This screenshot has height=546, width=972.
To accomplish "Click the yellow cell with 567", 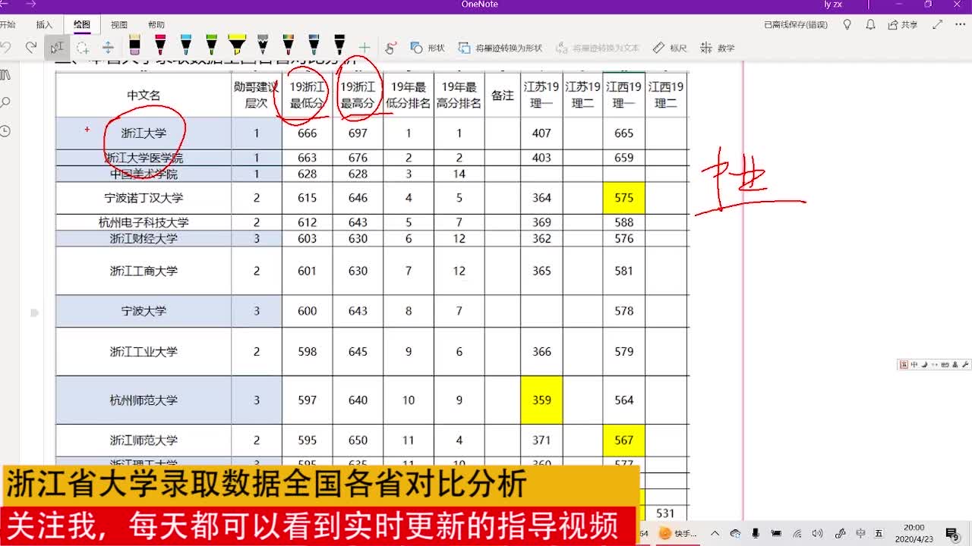I will tap(624, 440).
